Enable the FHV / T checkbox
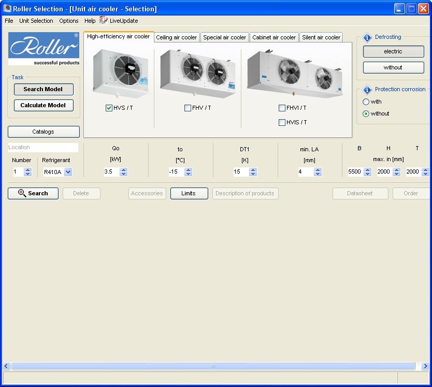Viewport: 432px width, 387px height. tap(189, 108)
